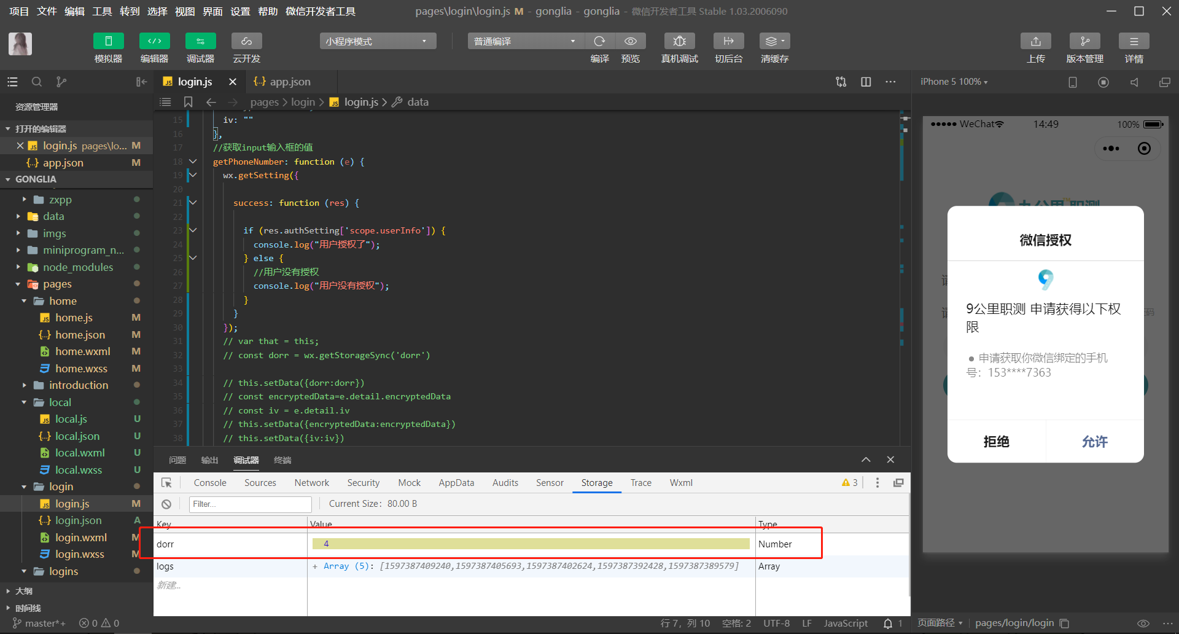Click the bookmark icon in the breadcrumb bar
The height and width of the screenshot is (634, 1179).
189,102
